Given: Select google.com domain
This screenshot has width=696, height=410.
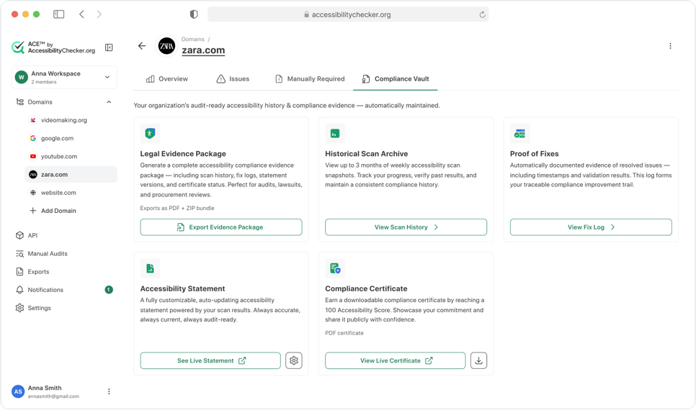Looking at the screenshot, I should pyautogui.click(x=71, y=138).
